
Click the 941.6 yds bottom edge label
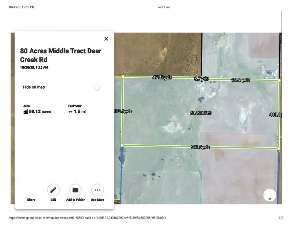pyautogui.click(x=200, y=147)
